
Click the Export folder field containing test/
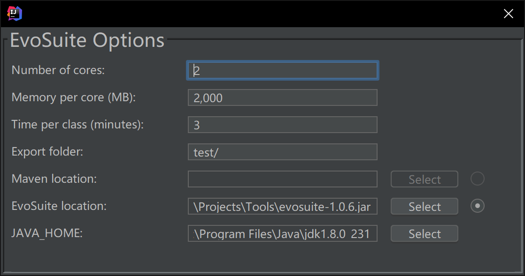coord(283,152)
